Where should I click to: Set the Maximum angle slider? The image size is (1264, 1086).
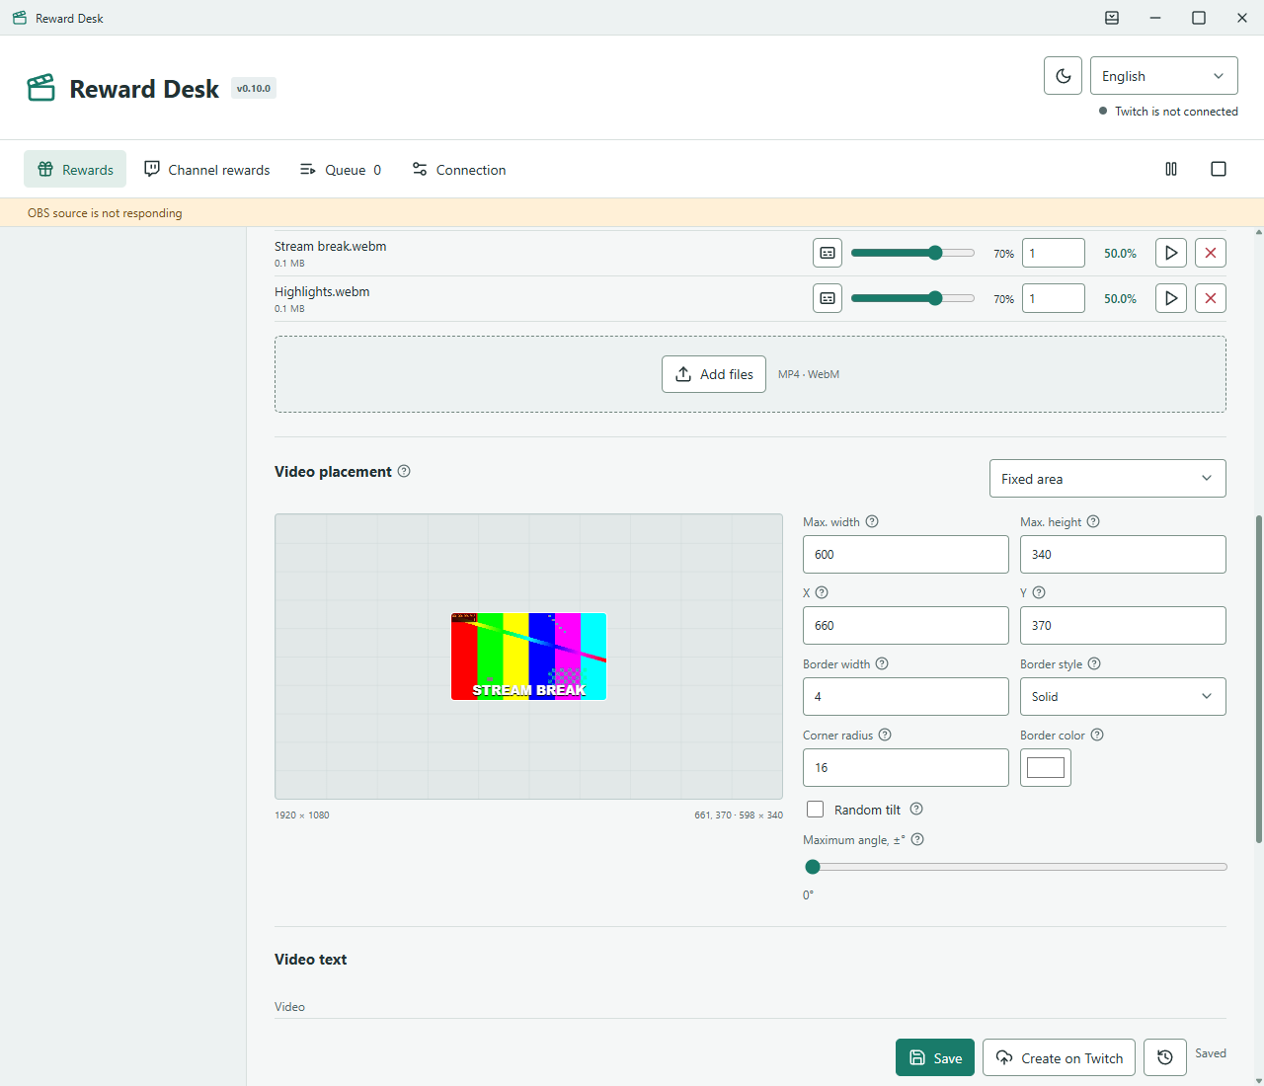(1015, 867)
